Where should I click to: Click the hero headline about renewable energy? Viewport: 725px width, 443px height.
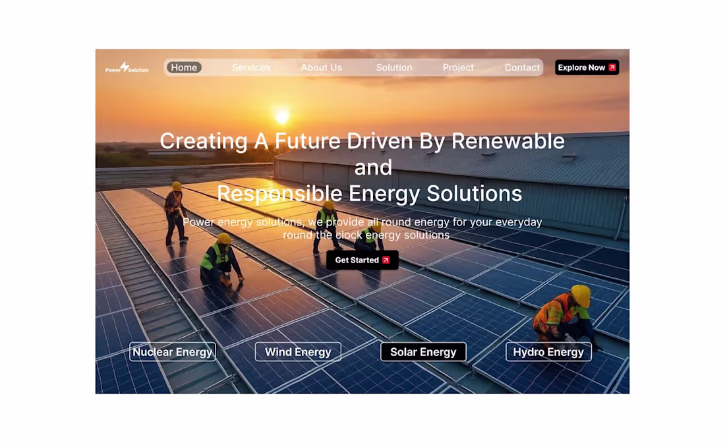click(x=362, y=167)
